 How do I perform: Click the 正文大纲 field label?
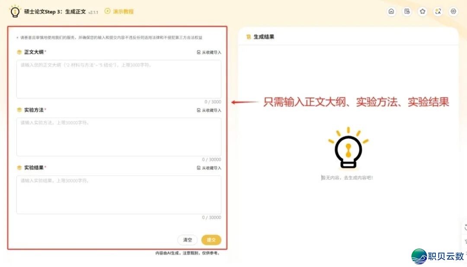pos(34,52)
